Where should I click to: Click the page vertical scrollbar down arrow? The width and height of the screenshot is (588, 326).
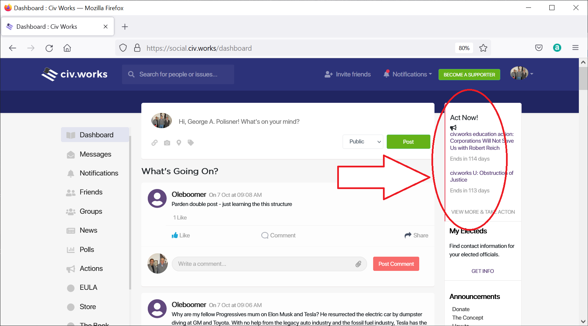click(583, 322)
